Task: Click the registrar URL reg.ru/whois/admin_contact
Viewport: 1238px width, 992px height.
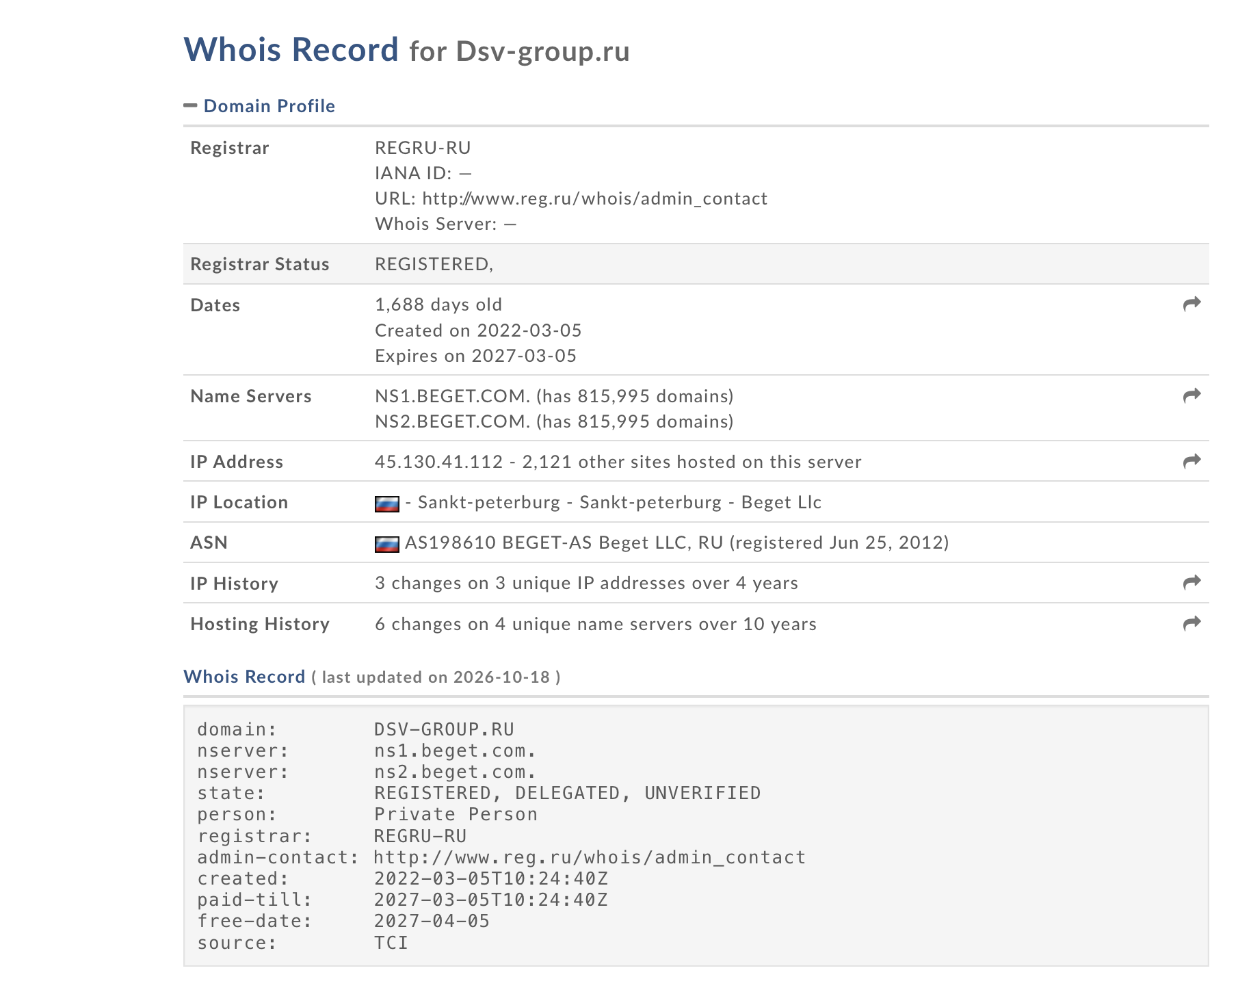Action: point(595,198)
